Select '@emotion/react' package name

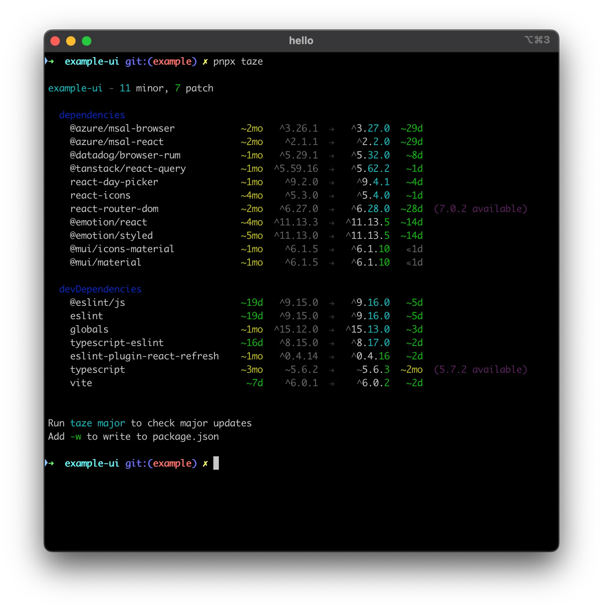click(x=109, y=222)
